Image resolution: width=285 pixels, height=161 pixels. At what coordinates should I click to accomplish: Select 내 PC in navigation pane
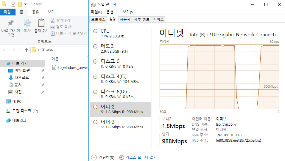[17, 102]
